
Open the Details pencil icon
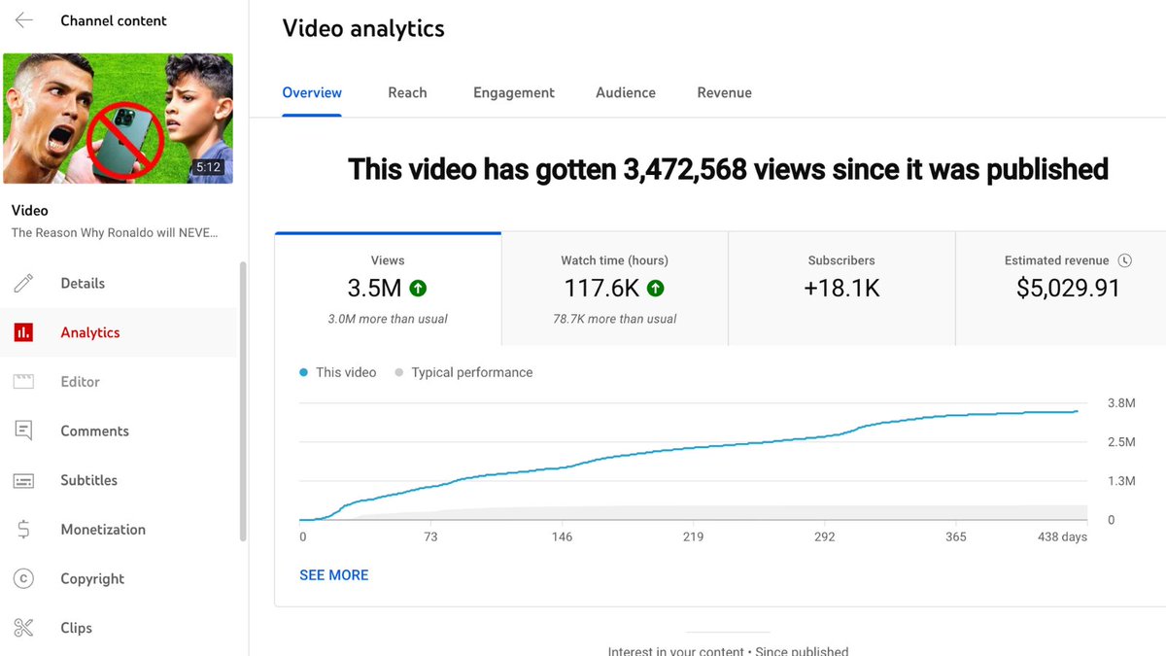24,284
